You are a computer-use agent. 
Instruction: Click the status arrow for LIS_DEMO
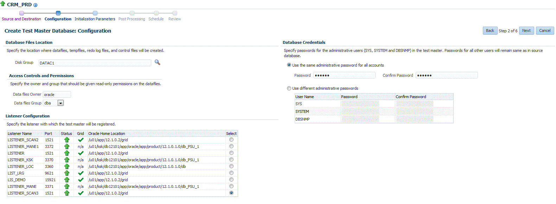[x=67, y=180]
